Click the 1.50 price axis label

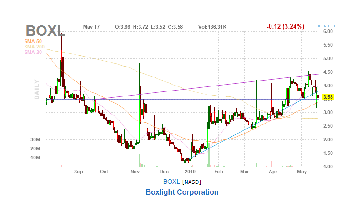328,153
